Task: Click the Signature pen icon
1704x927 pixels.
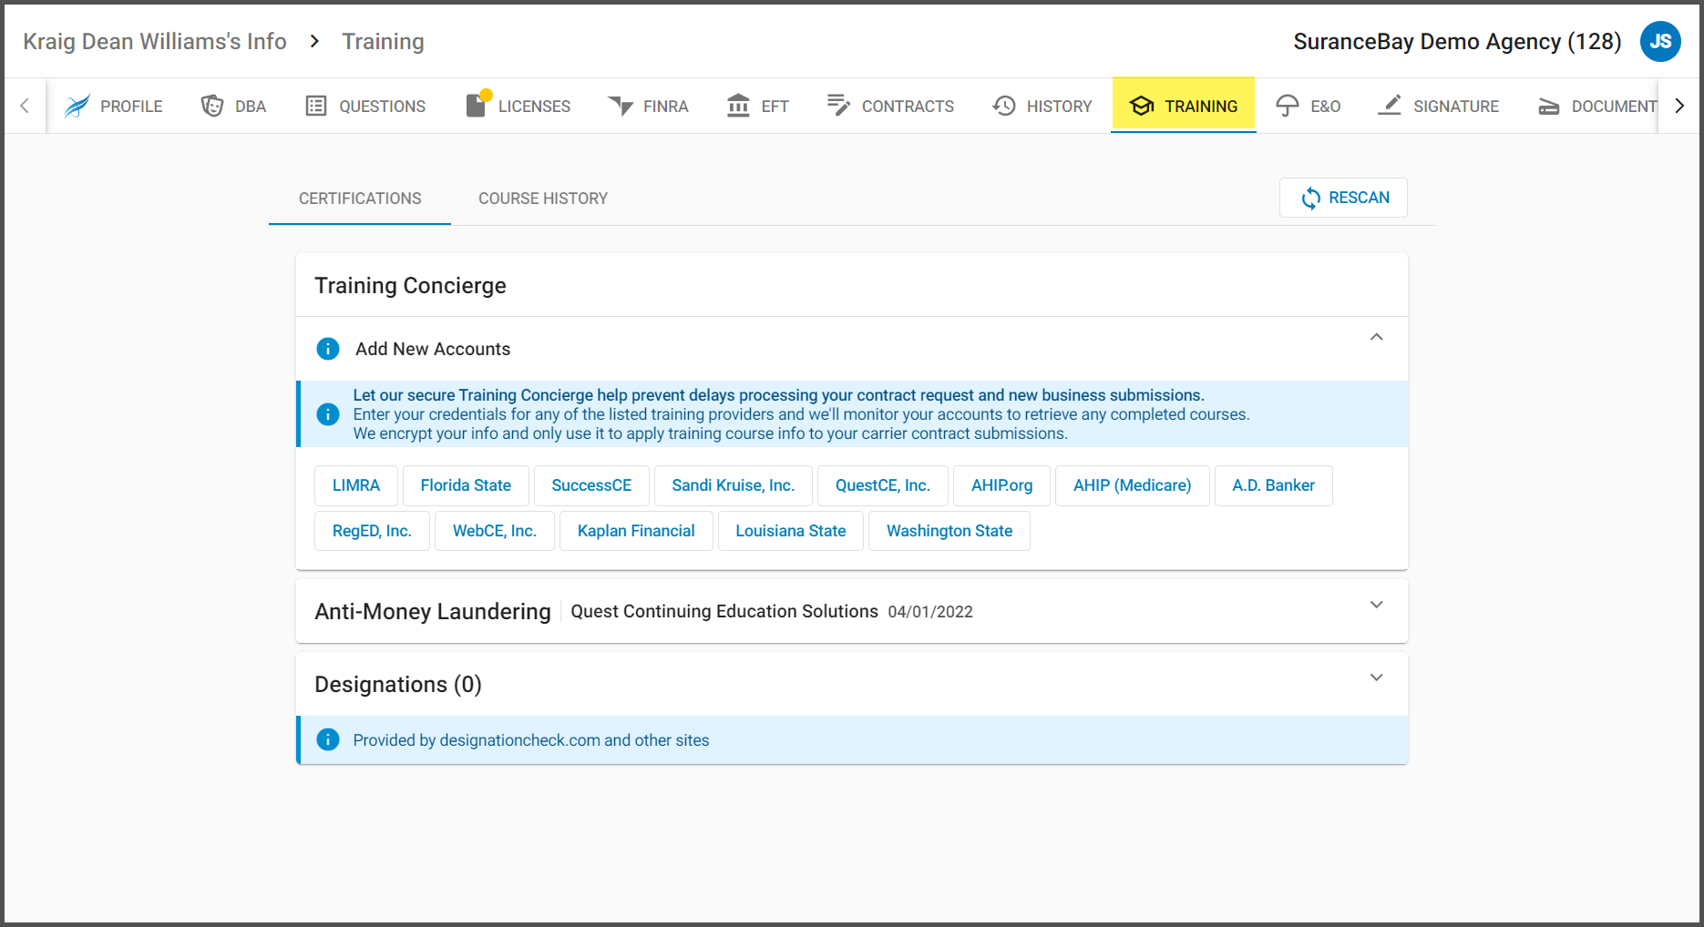Action: point(1390,106)
